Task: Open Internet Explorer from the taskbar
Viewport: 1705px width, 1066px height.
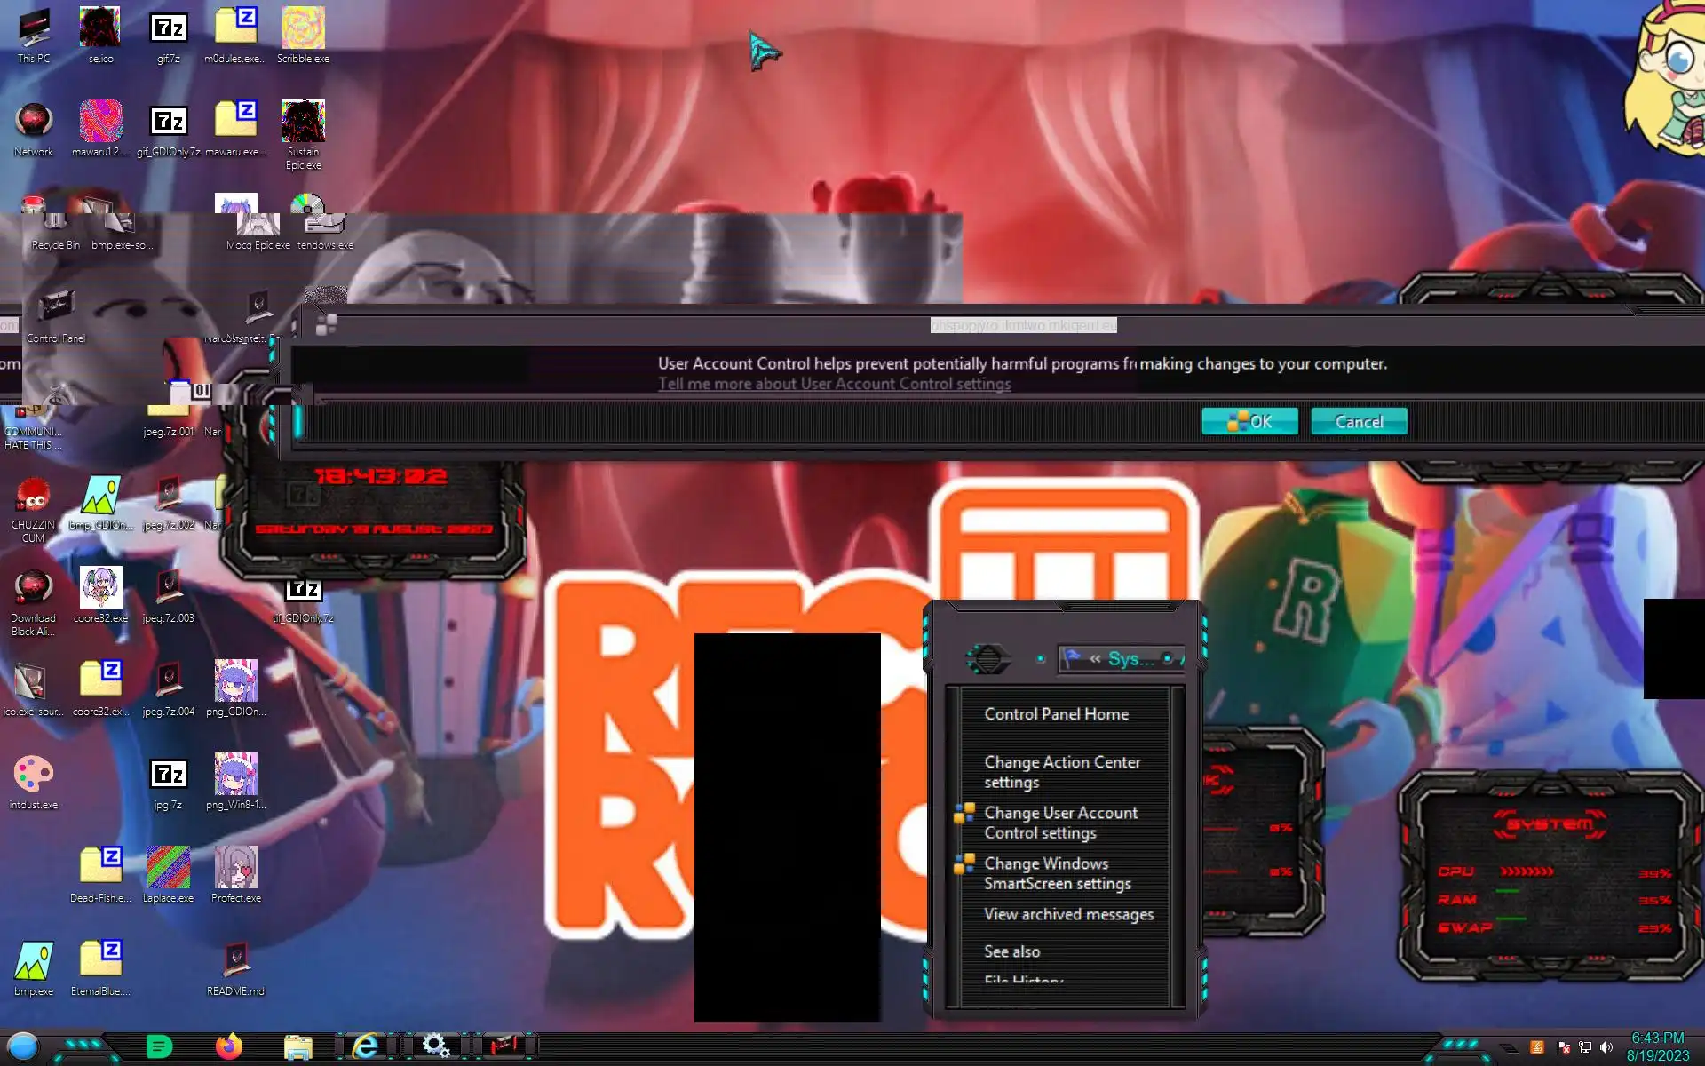Action: pos(365,1046)
